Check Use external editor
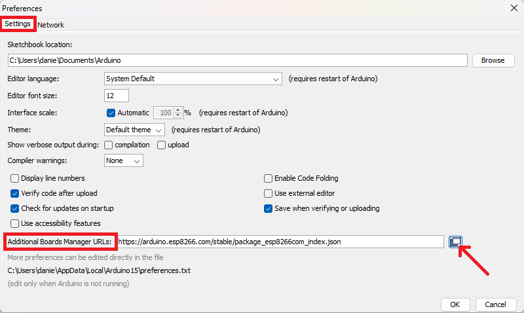The height and width of the screenshot is (313, 524). [268, 193]
